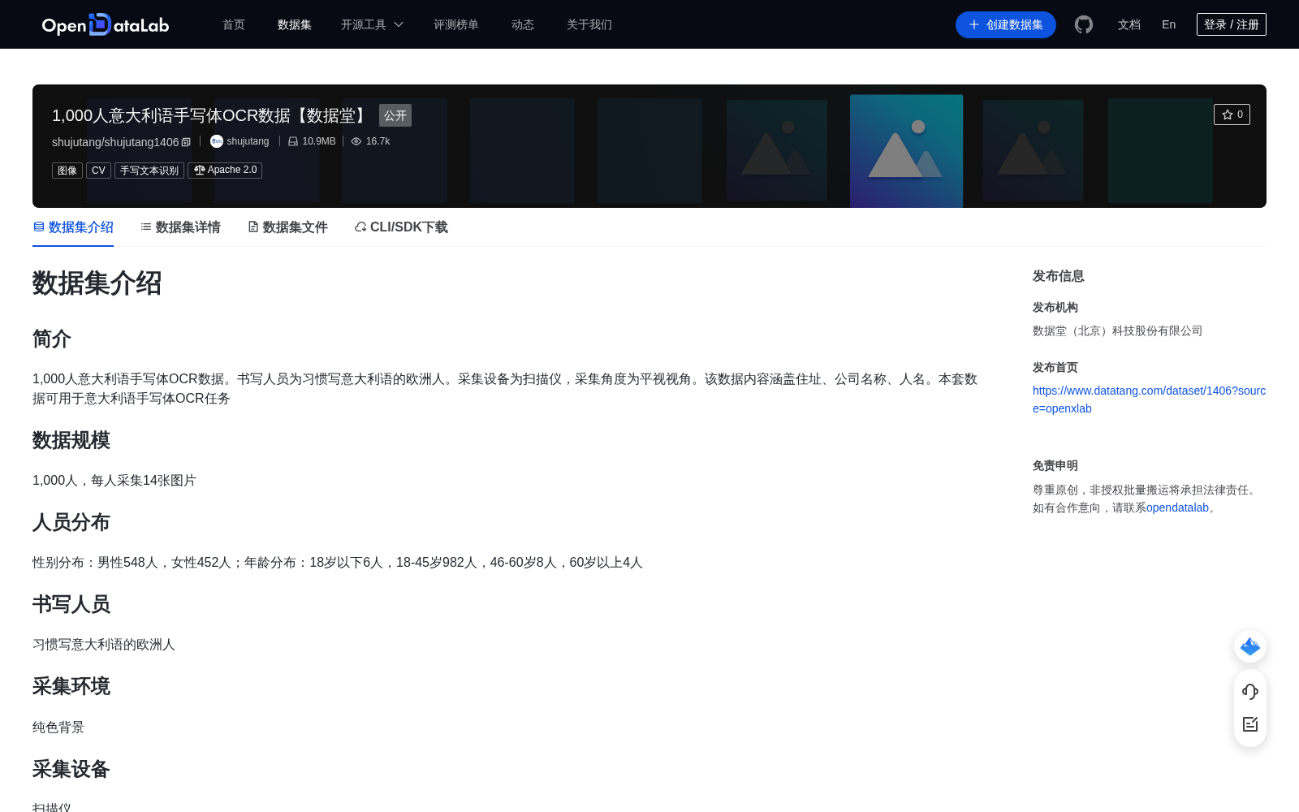Click the 公开 visibility badge

tap(395, 115)
